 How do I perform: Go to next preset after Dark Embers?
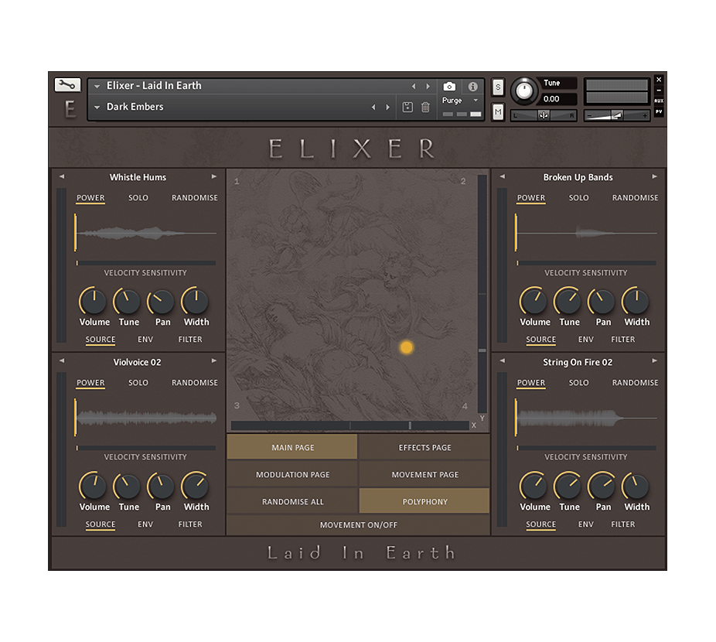(388, 108)
